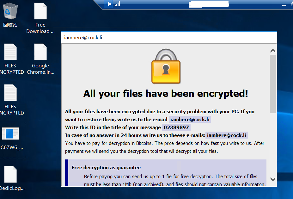Click the paragraph about paying in Bitcoins
Image resolution: width=293 pixels, height=199 pixels.
(x=164, y=147)
